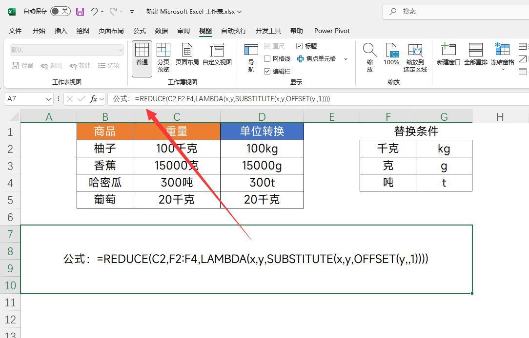Select row header 5

point(10,200)
